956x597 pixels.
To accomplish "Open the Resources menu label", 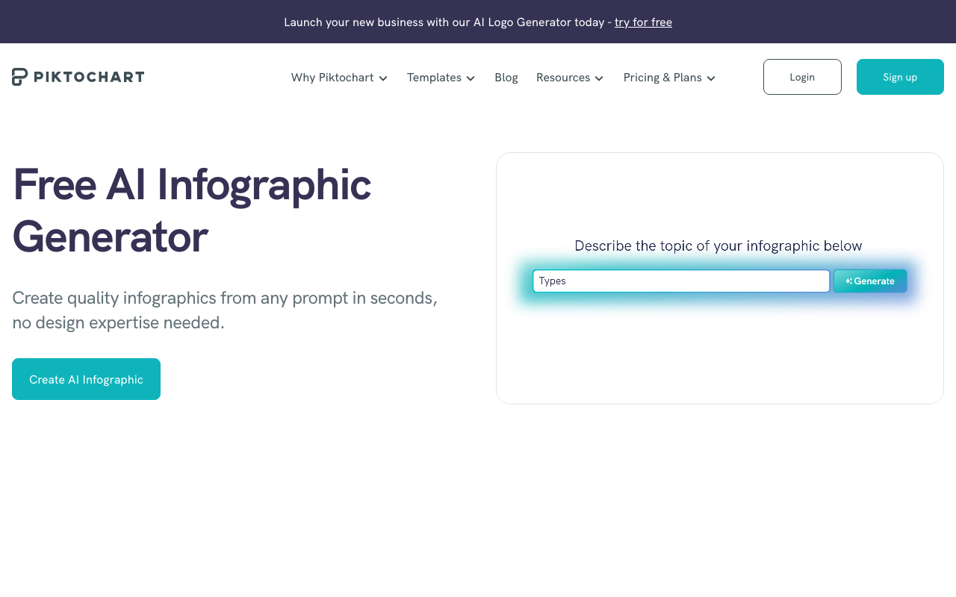I will coord(563,78).
